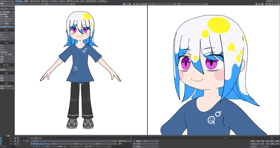Open right viewport パース view type dropdown
Viewport: 280px width, 148px height.
pyautogui.click(x=162, y=4)
